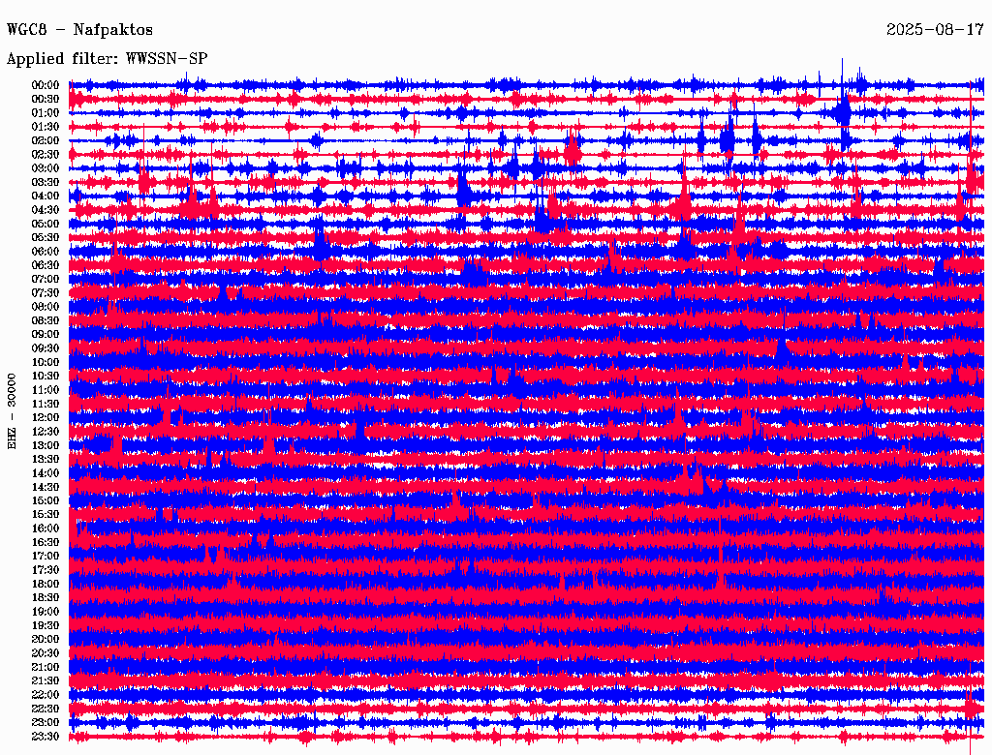Click the 23:30 time label
Viewport: 992px width, 755px height.
46,738
